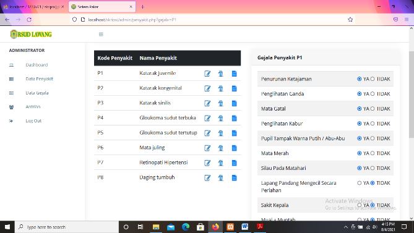Screen dimensions: 414x233
Task: Edit Gloukoma sudut tertutup
Action: point(207,133)
